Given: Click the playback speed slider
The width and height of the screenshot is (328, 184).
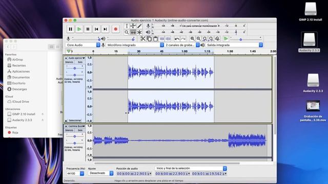Looking at the screenshot, I should pos(246,39).
